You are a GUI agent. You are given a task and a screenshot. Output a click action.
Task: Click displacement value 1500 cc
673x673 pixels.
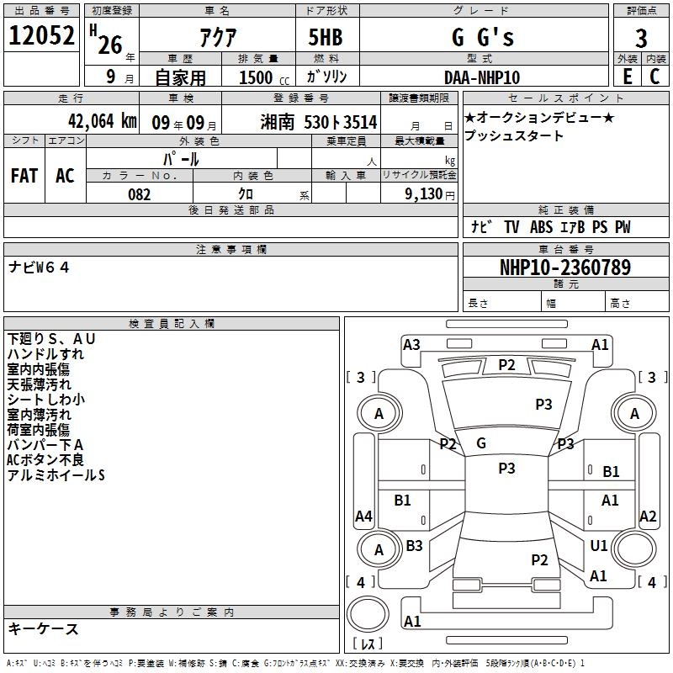tap(264, 77)
